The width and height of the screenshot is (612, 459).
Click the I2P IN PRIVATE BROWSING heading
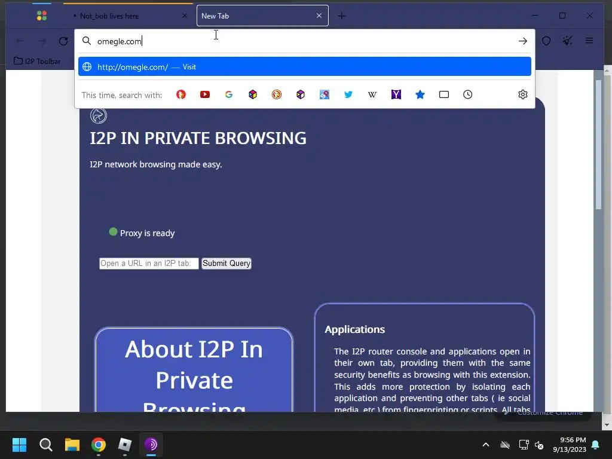pyautogui.click(x=198, y=138)
